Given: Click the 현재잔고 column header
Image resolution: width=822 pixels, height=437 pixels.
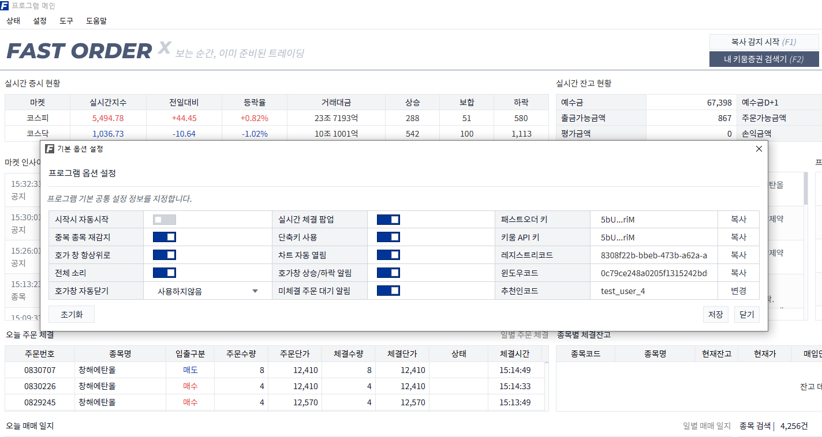Looking at the screenshot, I should tap(716, 353).
